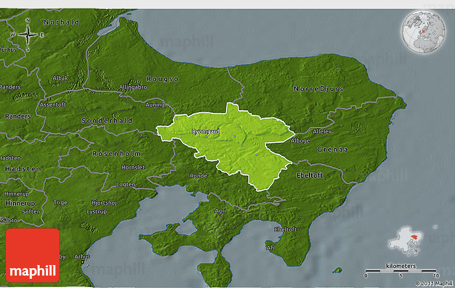Open the globe locator thumbnail
Screen dimensions: 455x288
pyautogui.click(x=423, y=30)
